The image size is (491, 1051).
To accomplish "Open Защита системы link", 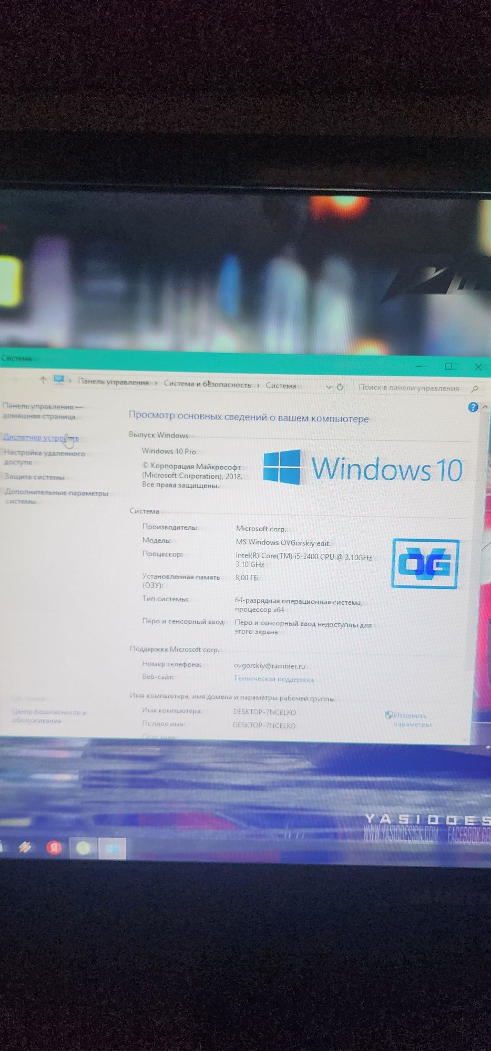I will [x=35, y=477].
